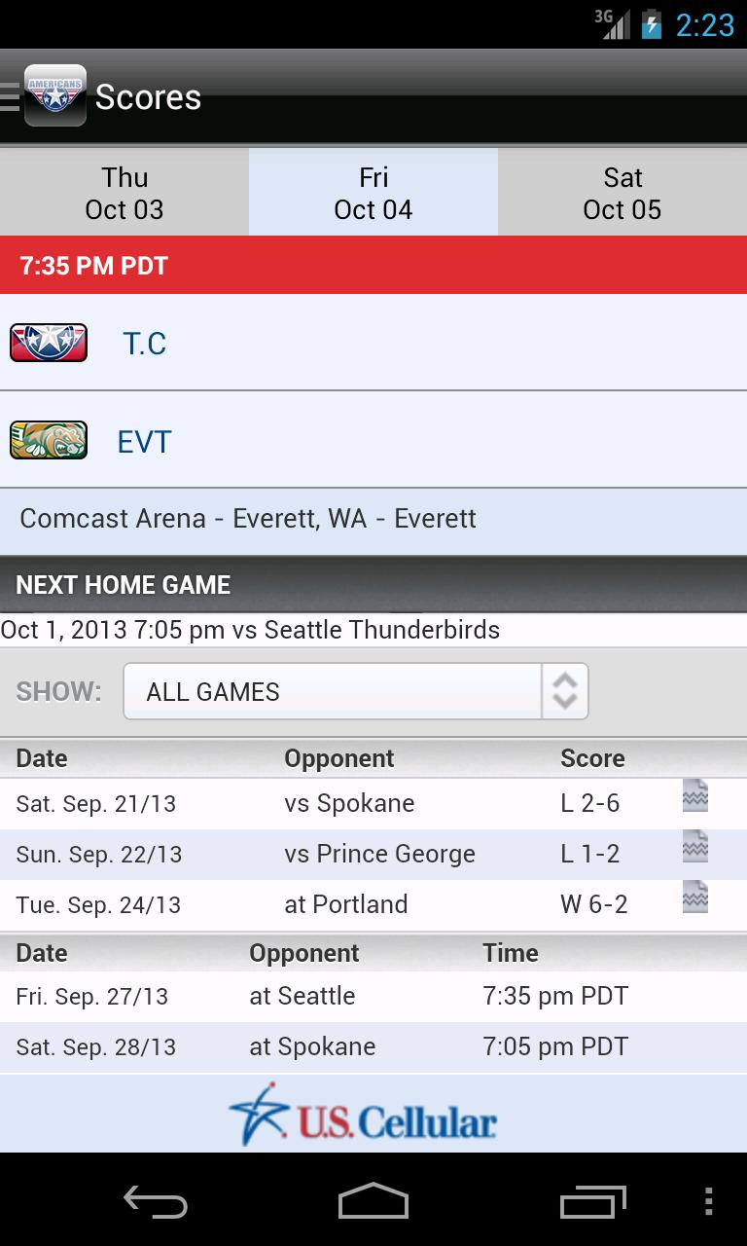The image size is (747, 1246).
Task: Select the at Seattle upcoming game row
Action: tap(373, 997)
